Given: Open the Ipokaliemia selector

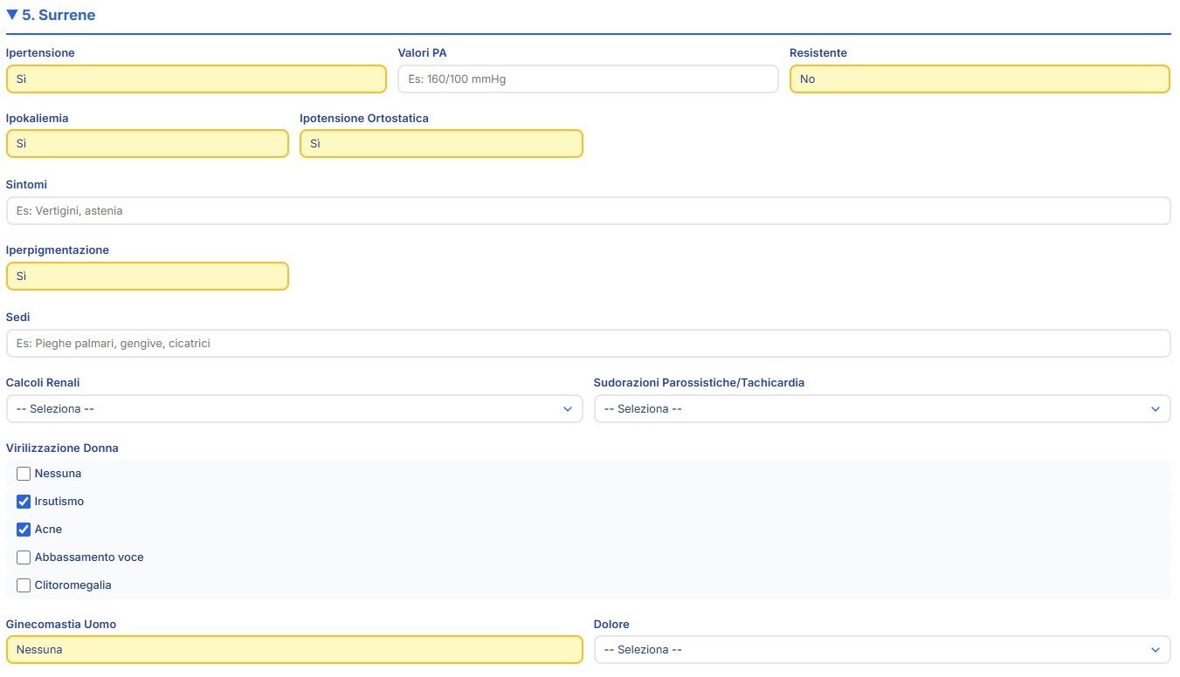Looking at the screenshot, I should [x=147, y=143].
